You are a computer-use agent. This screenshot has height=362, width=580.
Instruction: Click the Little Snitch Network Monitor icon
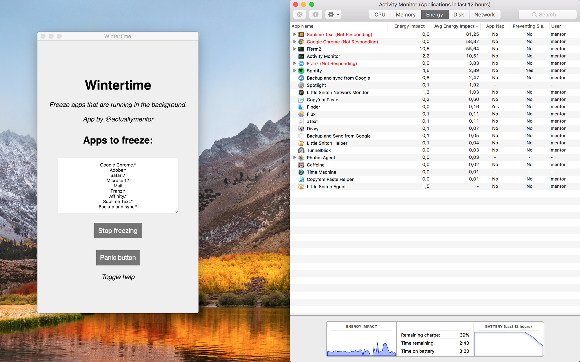click(301, 92)
